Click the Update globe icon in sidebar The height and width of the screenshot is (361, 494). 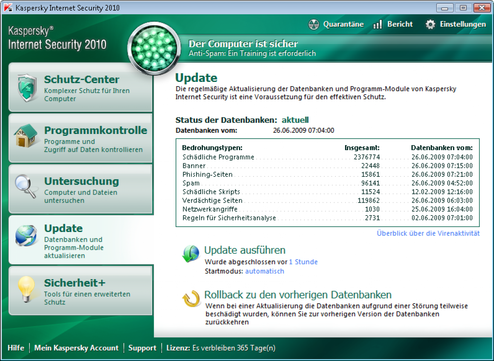27,236
